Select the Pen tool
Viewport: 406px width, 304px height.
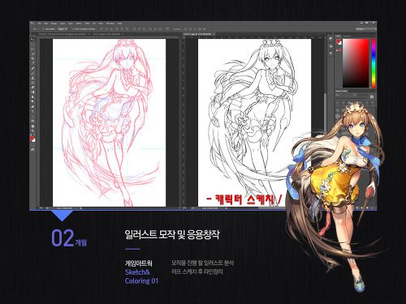33,106
